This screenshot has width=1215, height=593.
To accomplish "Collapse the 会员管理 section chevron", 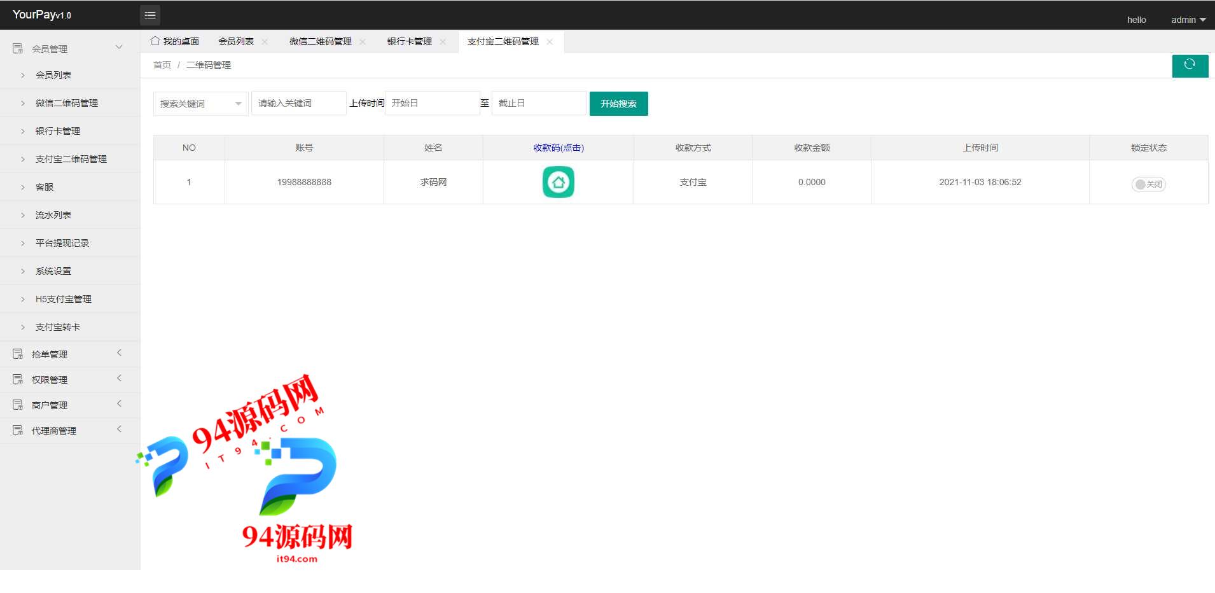I will [119, 47].
